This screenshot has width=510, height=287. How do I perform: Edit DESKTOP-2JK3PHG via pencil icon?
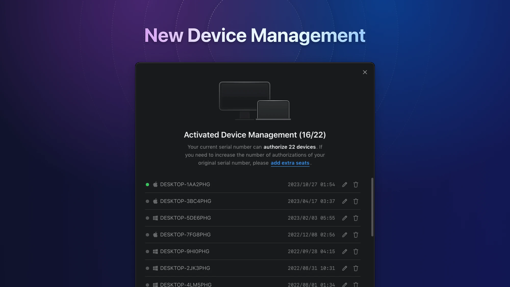(x=345, y=268)
